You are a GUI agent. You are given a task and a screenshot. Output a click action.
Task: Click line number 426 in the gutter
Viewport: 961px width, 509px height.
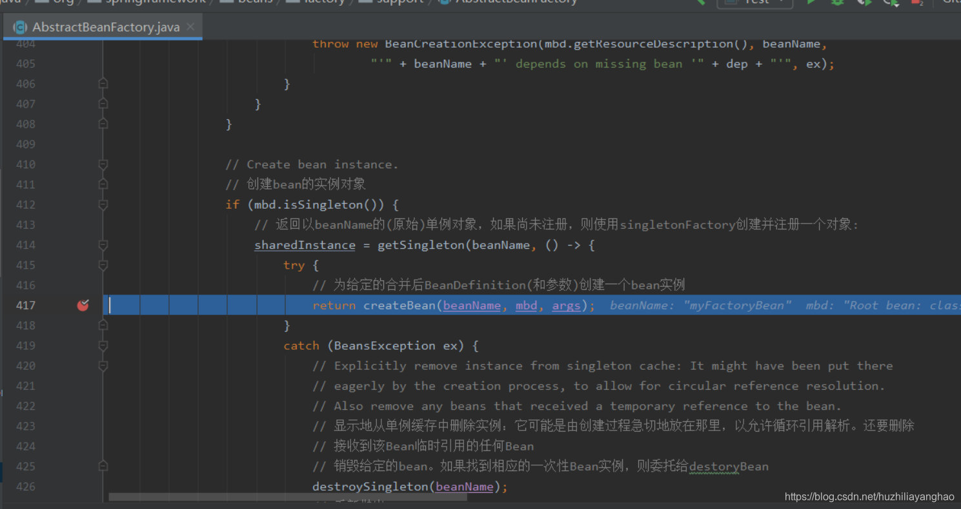pos(26,486)
